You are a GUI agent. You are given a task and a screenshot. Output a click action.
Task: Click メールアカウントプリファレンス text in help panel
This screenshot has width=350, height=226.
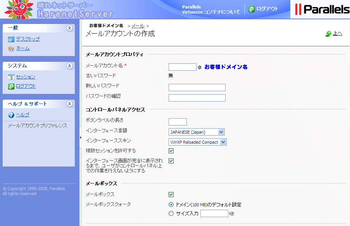(x=38, y=126)
